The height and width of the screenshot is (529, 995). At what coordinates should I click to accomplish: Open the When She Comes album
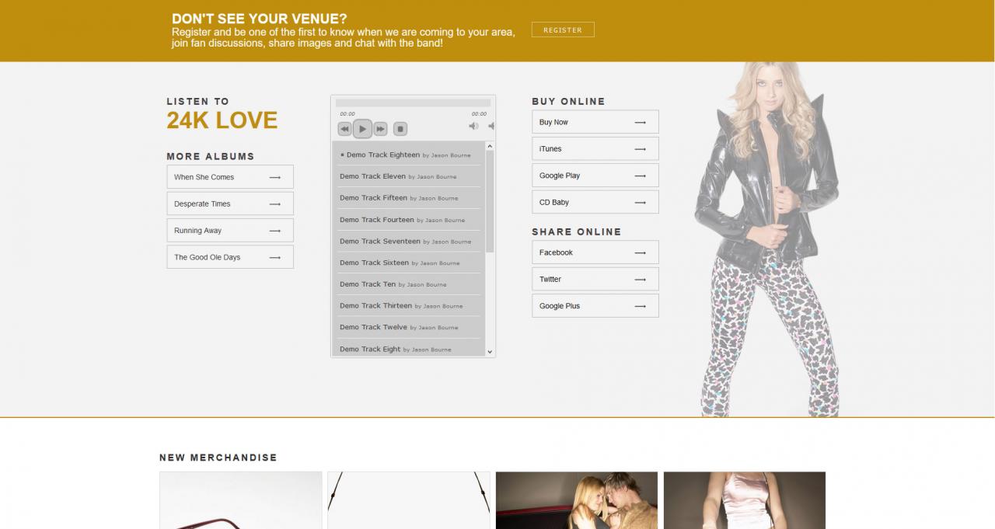coord(230,177)
